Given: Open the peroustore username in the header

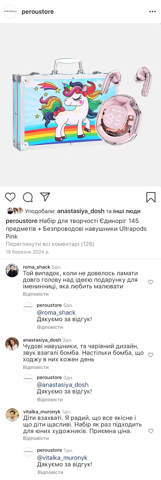Looking at the screenshot, I should pyautogui.click(x=38, y=12).
